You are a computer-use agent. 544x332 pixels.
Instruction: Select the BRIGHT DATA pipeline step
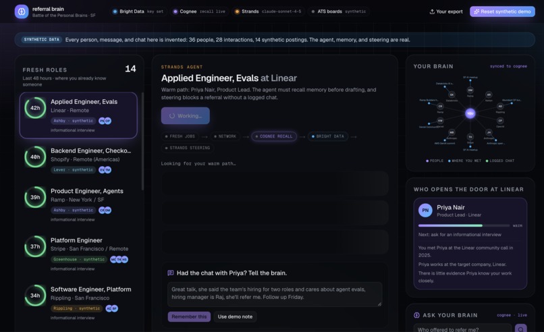click(328, 136)
